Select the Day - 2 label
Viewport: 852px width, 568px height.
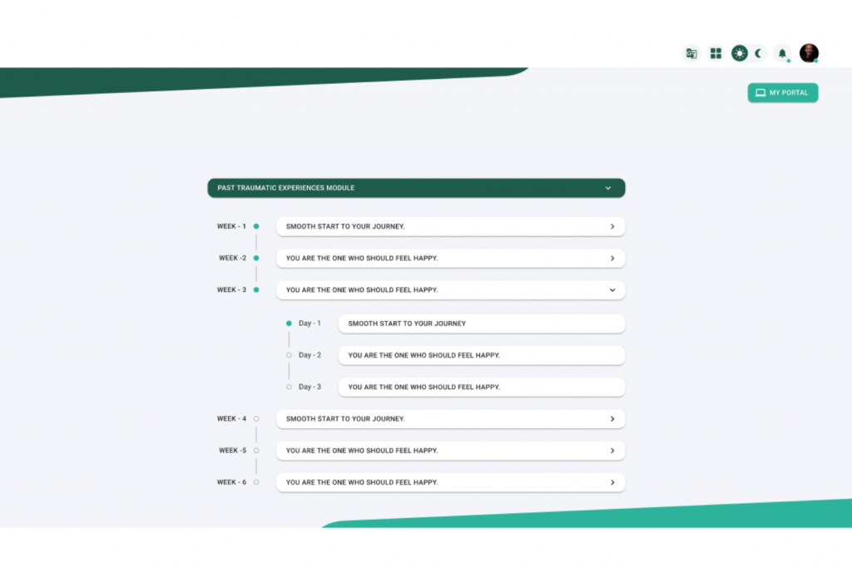pyautogui.click(x=310, y=355)
